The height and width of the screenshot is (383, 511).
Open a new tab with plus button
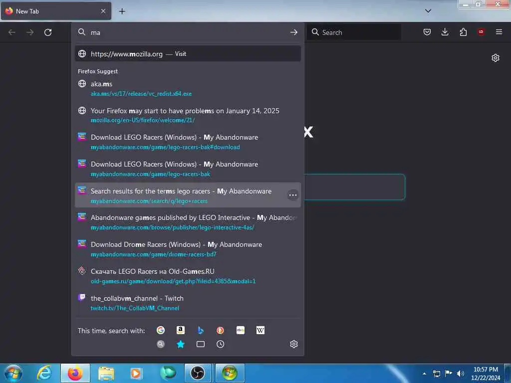coord(122,11)
